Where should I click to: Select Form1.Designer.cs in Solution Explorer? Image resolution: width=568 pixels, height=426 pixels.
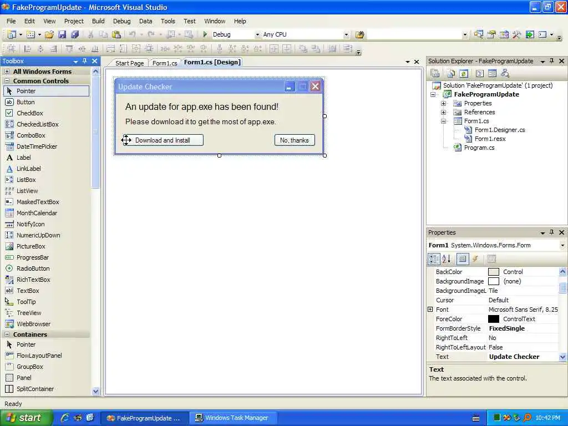coord(500,130)
